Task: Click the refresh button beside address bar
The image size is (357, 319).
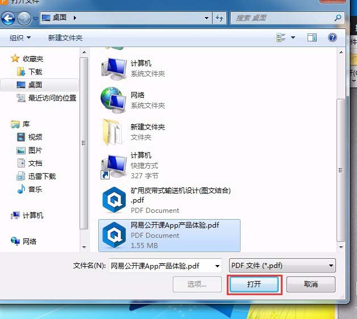Action: point(220,18)
